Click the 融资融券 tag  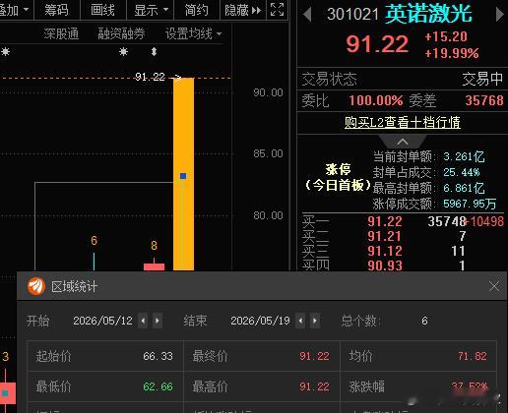121,33
